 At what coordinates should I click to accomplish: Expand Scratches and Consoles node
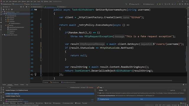tap(3, 35)
